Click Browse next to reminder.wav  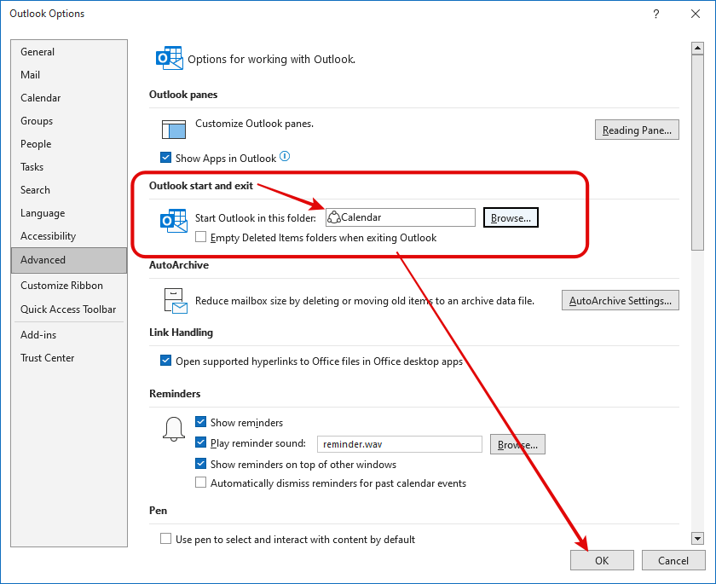point(517,444)
